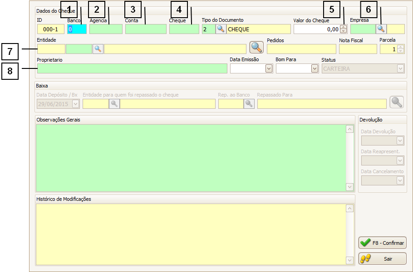The width and height of the screenshot is (413, 272).
Task: Expand the Bom Para date dropdown
Action: click(315, 68)
